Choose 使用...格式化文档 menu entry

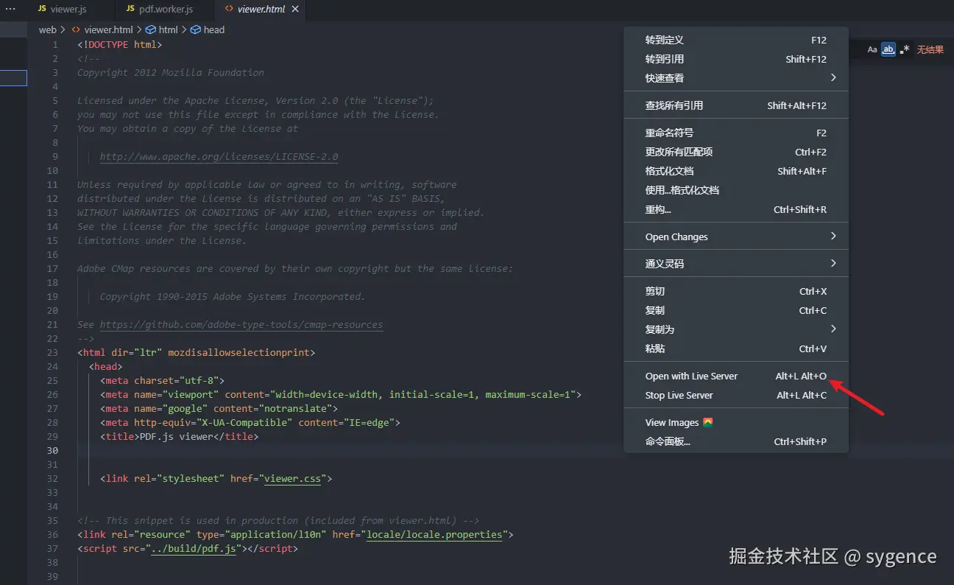[x=736, y=190]
